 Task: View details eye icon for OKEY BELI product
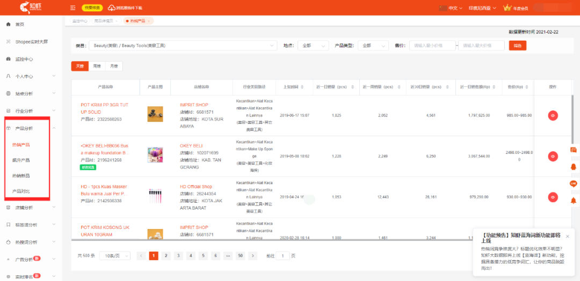click(553, 156)
